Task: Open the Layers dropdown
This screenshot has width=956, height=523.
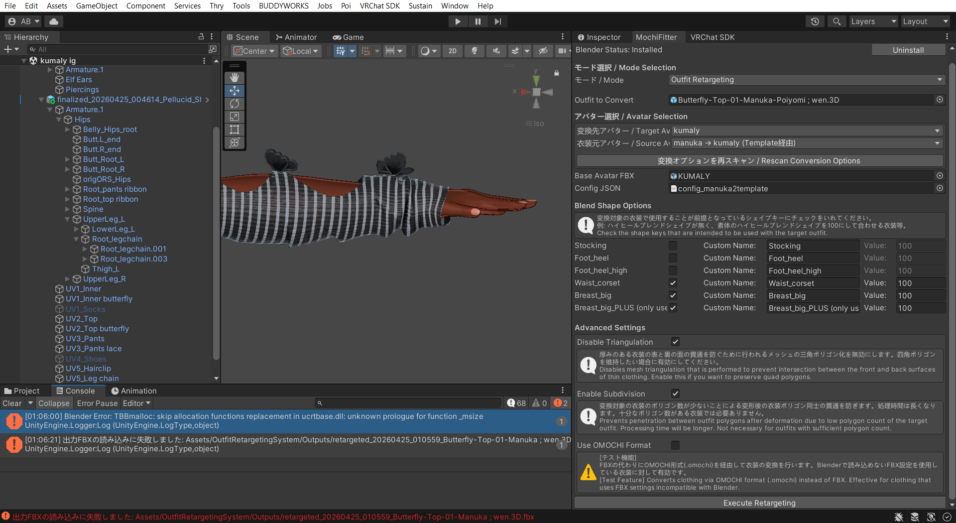Action: click(x=873, y=21)
